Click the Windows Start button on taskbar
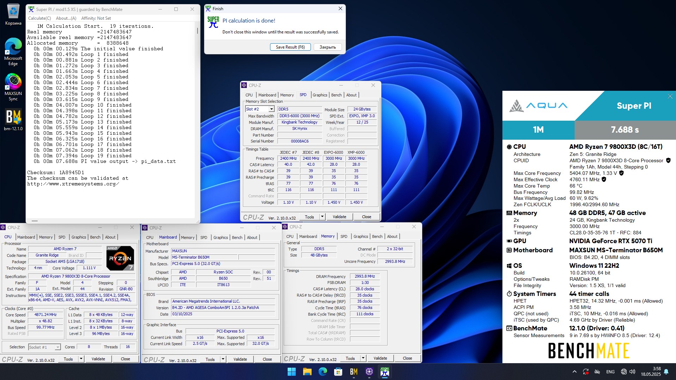 pyautogui.click(x=292, y=372)
